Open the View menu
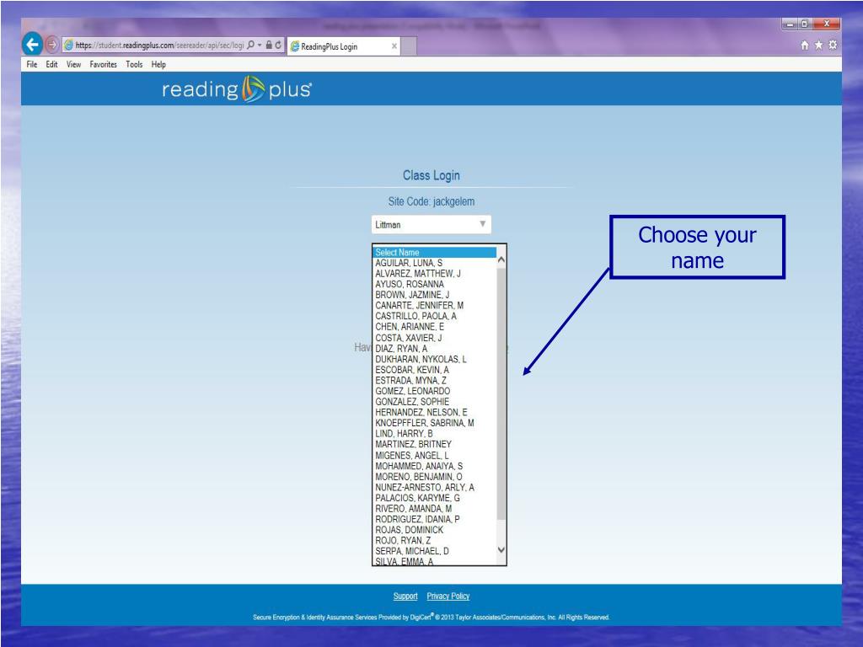863x647 pixels. [x=74, y=64]
